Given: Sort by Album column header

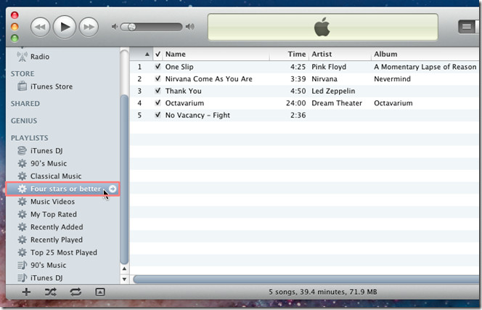Looking at the screenshot, I should pyautogui.click(x=427, y=54).
